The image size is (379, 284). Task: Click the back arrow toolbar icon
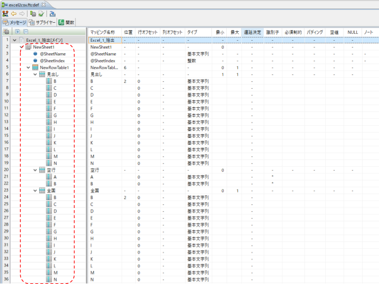[14, 14]
